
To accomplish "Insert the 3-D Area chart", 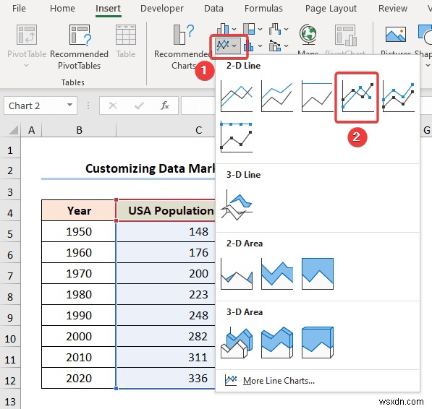I will [237, 343].
